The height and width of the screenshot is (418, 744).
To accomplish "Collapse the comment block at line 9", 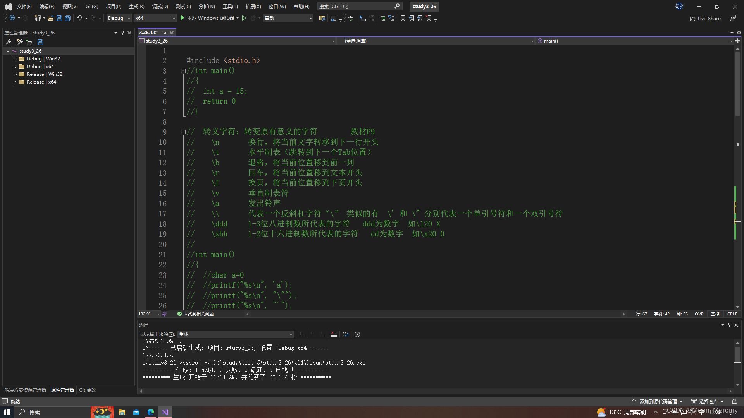I will [183, 132].
